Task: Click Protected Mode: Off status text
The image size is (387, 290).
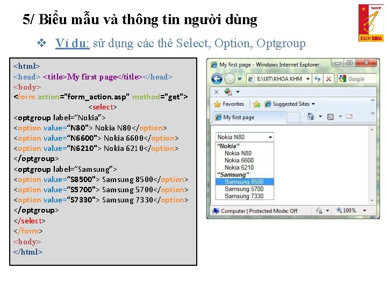Action: [x=273, y=211]
